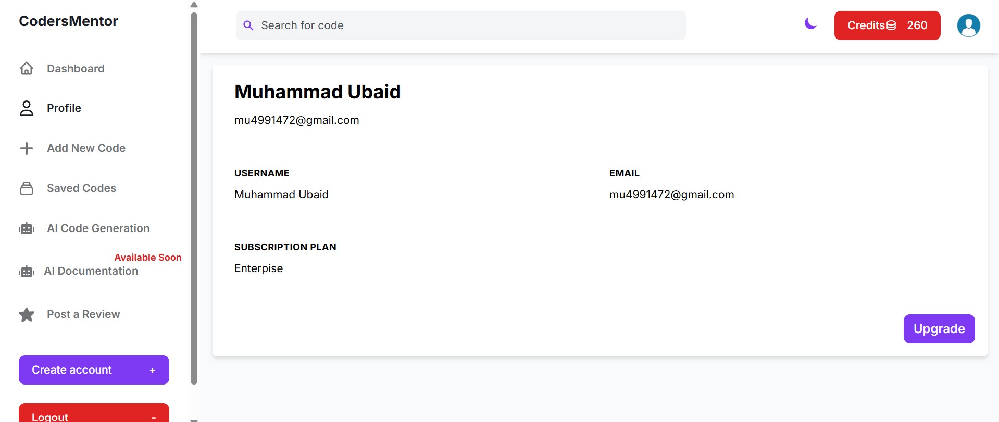Click the plus icon beside Add New Code
The width and height of the screenshot is (999, 422).
coord(27,148)
